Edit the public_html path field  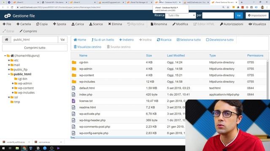tap(35, 39)
